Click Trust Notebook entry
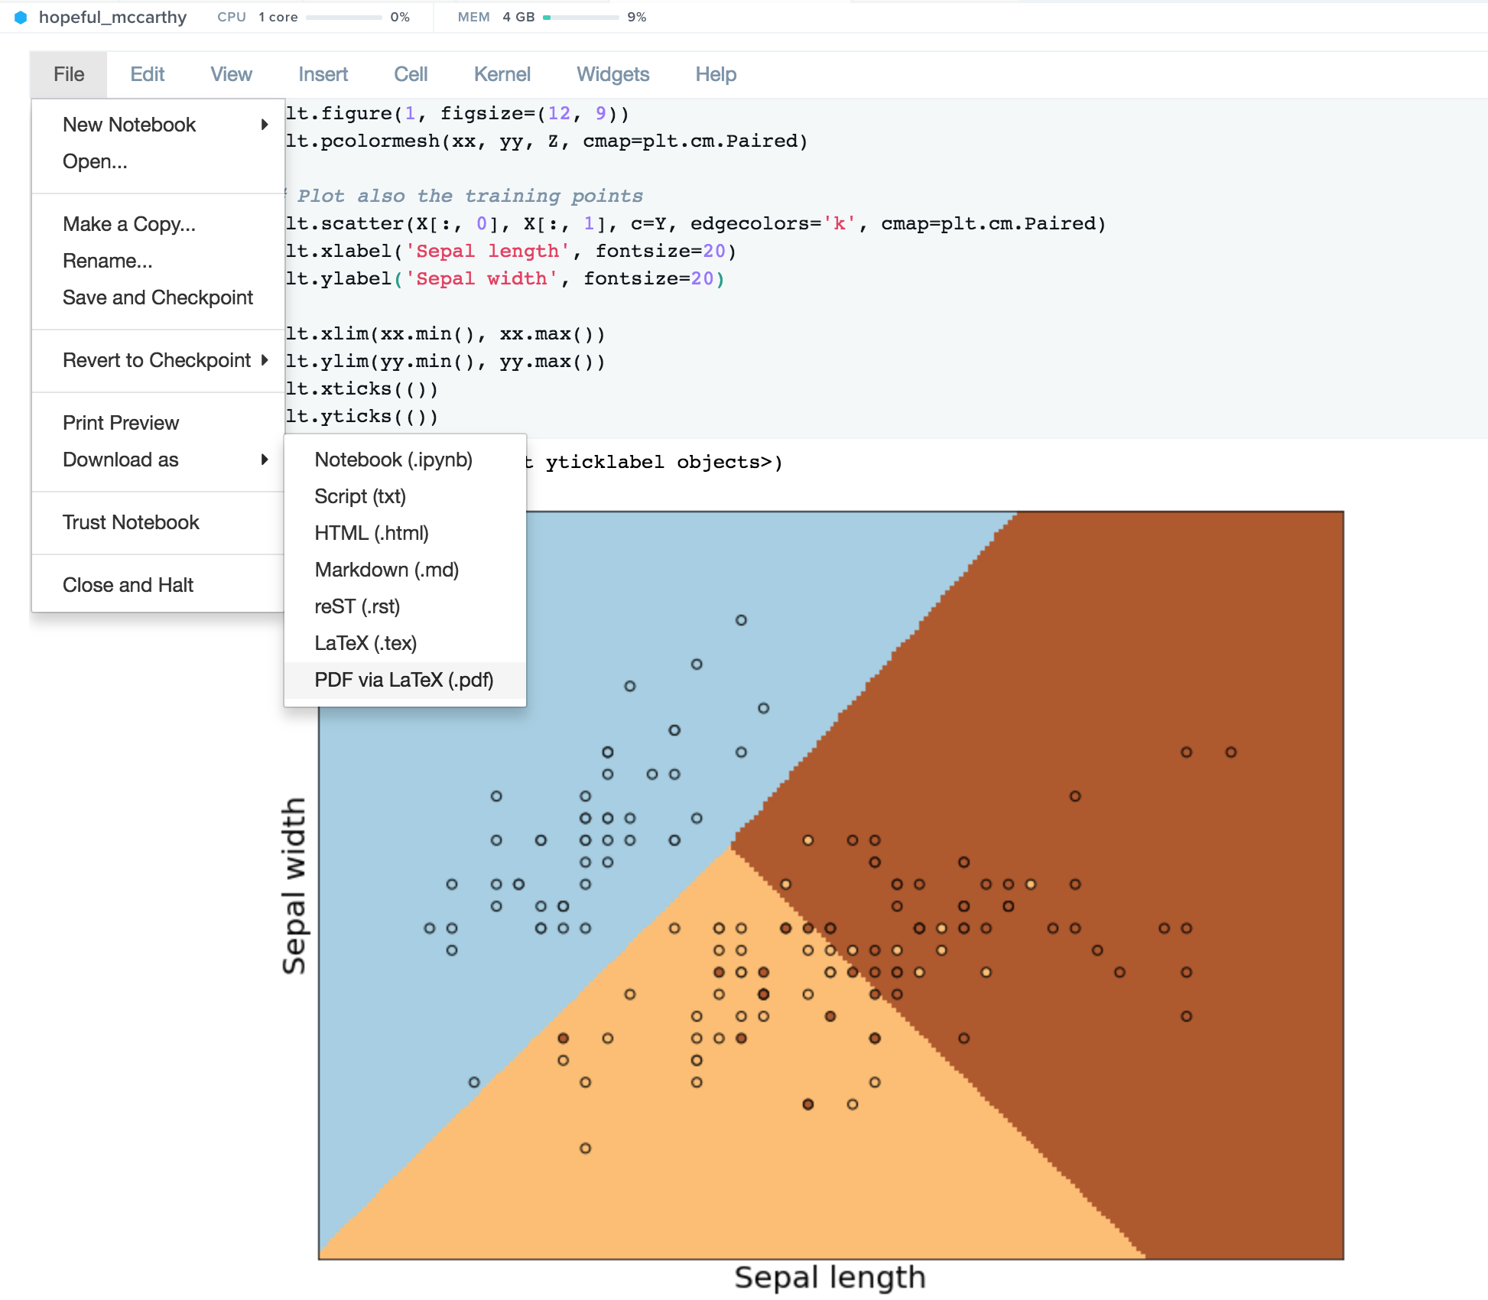Image resolution: width=1488 pixels, height=1300 pixels. (x=131, y=522)
